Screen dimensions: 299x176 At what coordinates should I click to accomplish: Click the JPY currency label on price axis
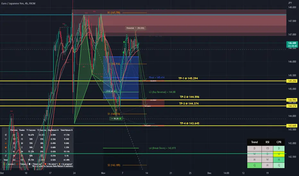coord(290,3)
